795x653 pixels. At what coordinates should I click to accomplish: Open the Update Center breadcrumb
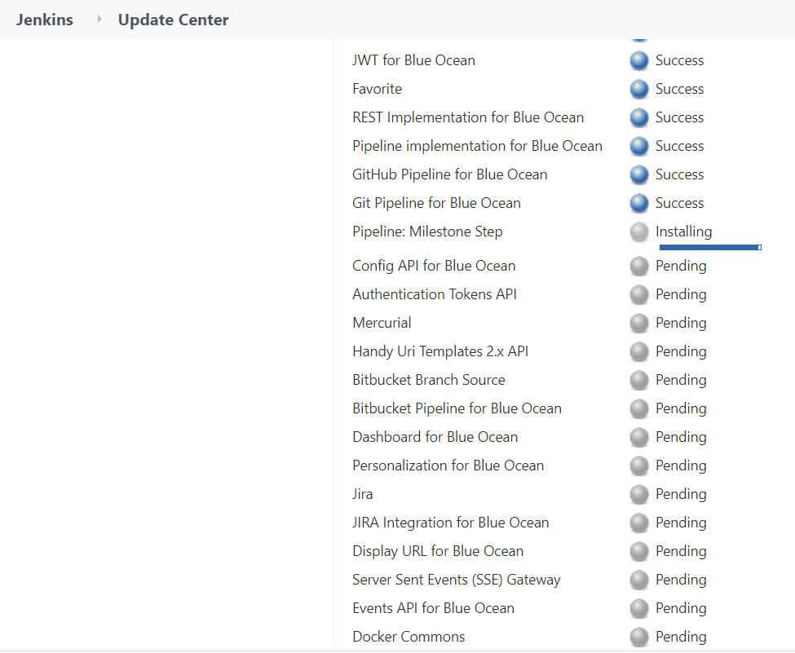tap(173, 20)
